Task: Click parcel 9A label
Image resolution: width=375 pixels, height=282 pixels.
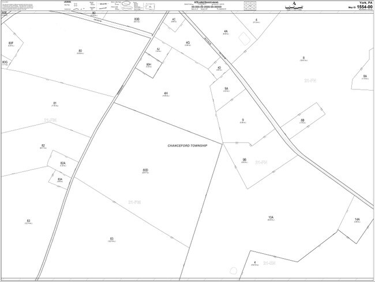Action: pyautogui.click(x=226, y=89)
